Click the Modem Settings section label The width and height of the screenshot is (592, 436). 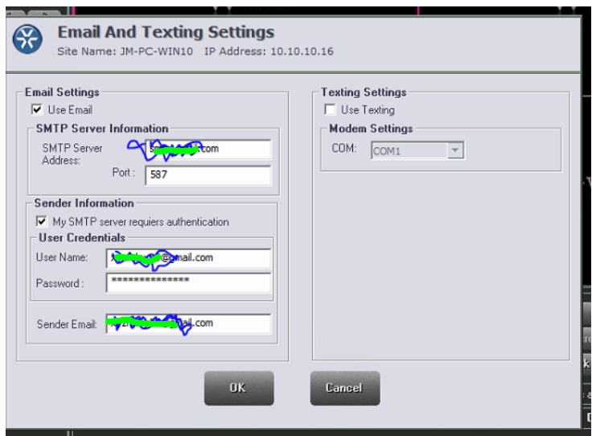coord(371,129)
